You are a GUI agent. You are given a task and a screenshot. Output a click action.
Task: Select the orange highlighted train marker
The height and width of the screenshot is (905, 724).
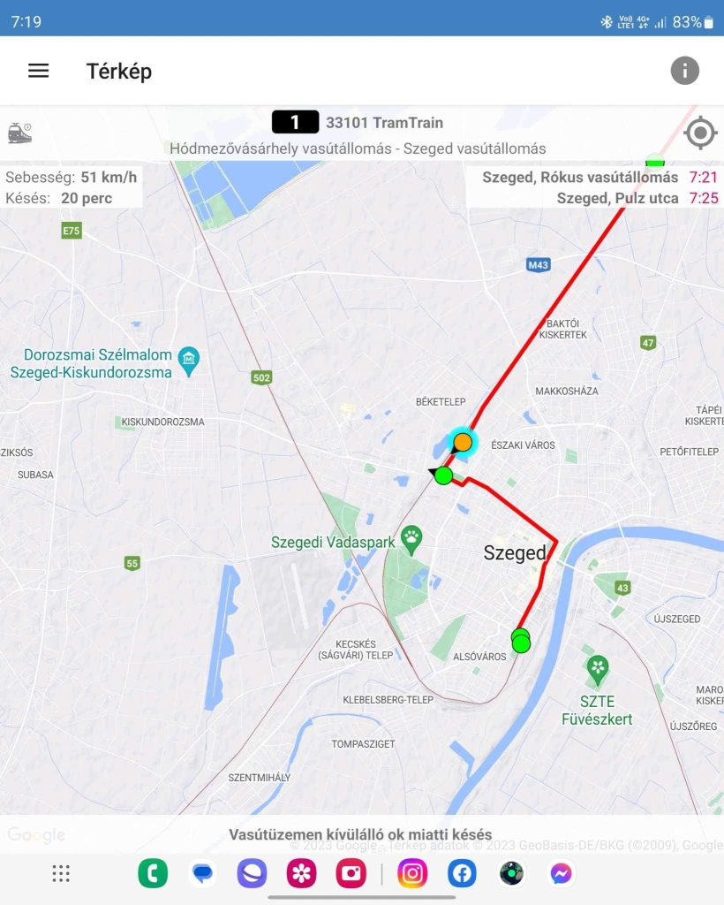[463, 443]
